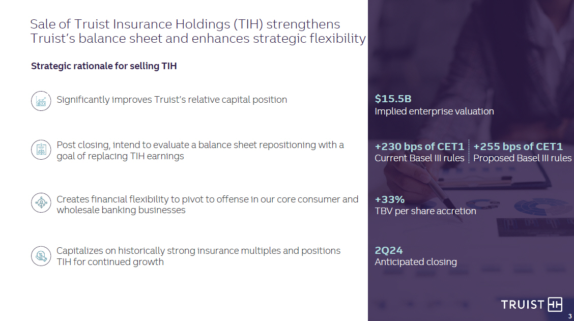This screenshot has width=574, height=321.
Task: Click the financial flexibility circular icon
Action: point(41,202)
